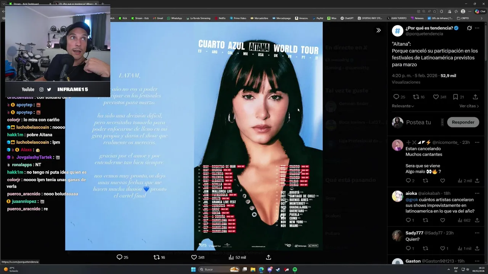
Task: View analytics icon showing 52 mil
Action: (231, 257)
